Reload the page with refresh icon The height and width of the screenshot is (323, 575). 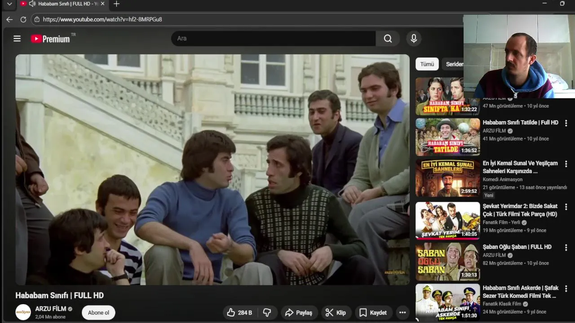click(x=23, y=19)
